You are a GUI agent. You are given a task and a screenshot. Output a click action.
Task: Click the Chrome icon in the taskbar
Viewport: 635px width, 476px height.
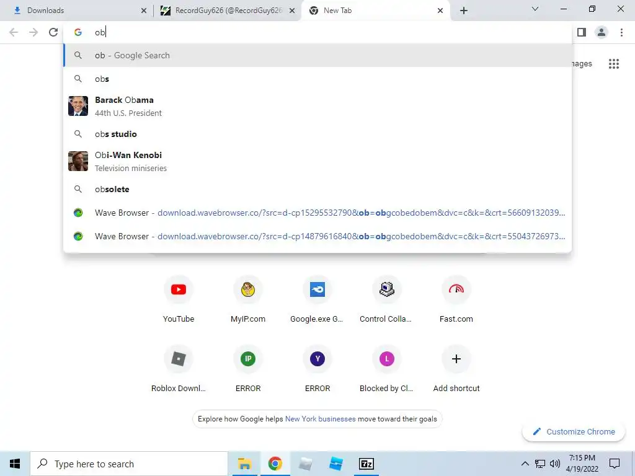tap(275, 464)
